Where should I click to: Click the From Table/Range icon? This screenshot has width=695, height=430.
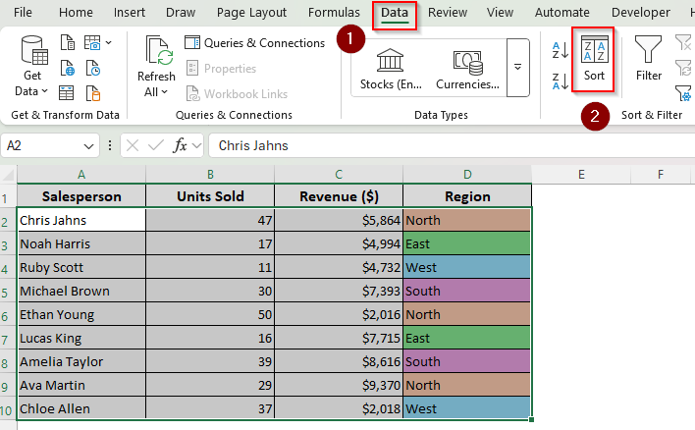click(67, 93)
